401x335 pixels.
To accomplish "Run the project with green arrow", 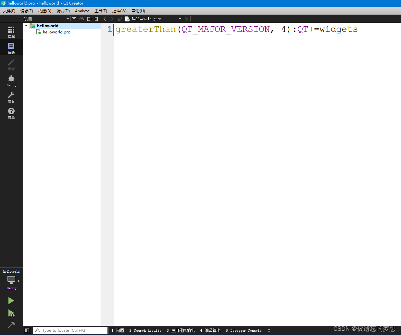I will [11, 301].
